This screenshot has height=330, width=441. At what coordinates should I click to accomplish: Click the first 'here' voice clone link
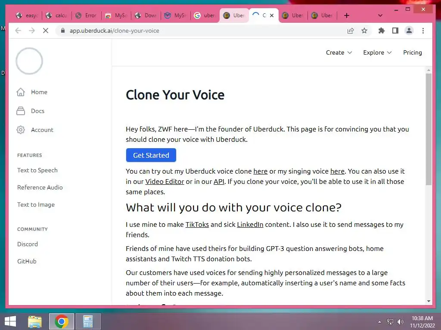coord(261,171)
